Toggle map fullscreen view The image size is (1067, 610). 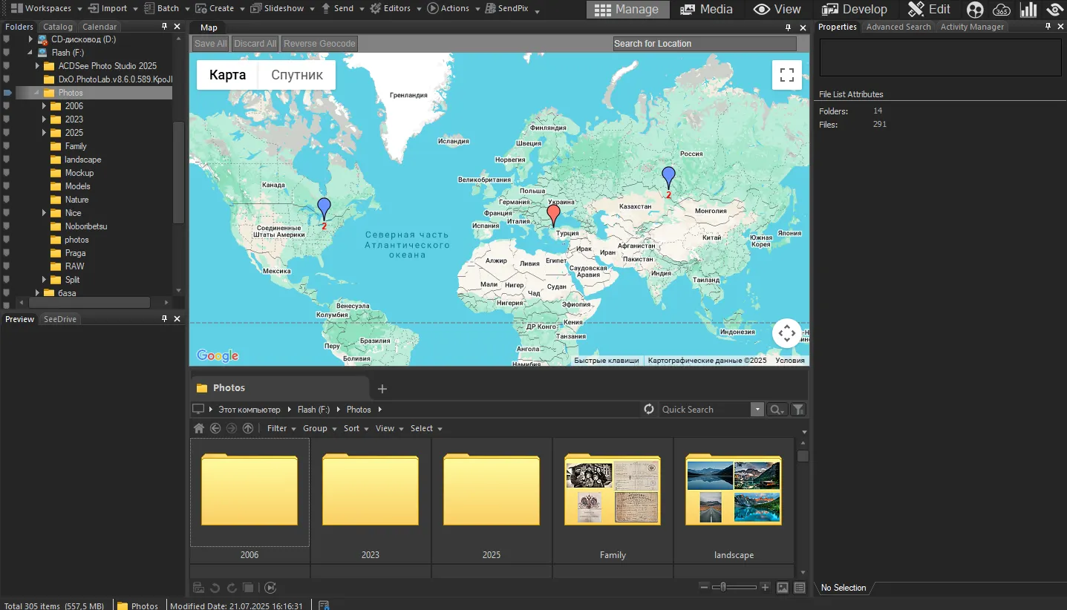pos(787,75)
